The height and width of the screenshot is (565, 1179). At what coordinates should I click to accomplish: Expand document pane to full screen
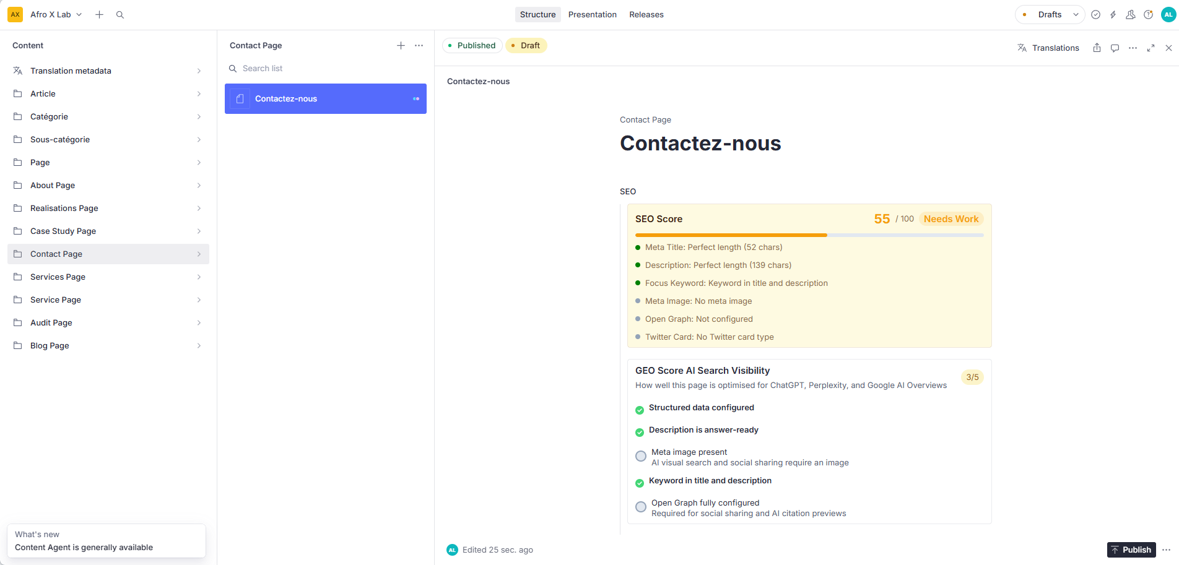point(1151,48)
